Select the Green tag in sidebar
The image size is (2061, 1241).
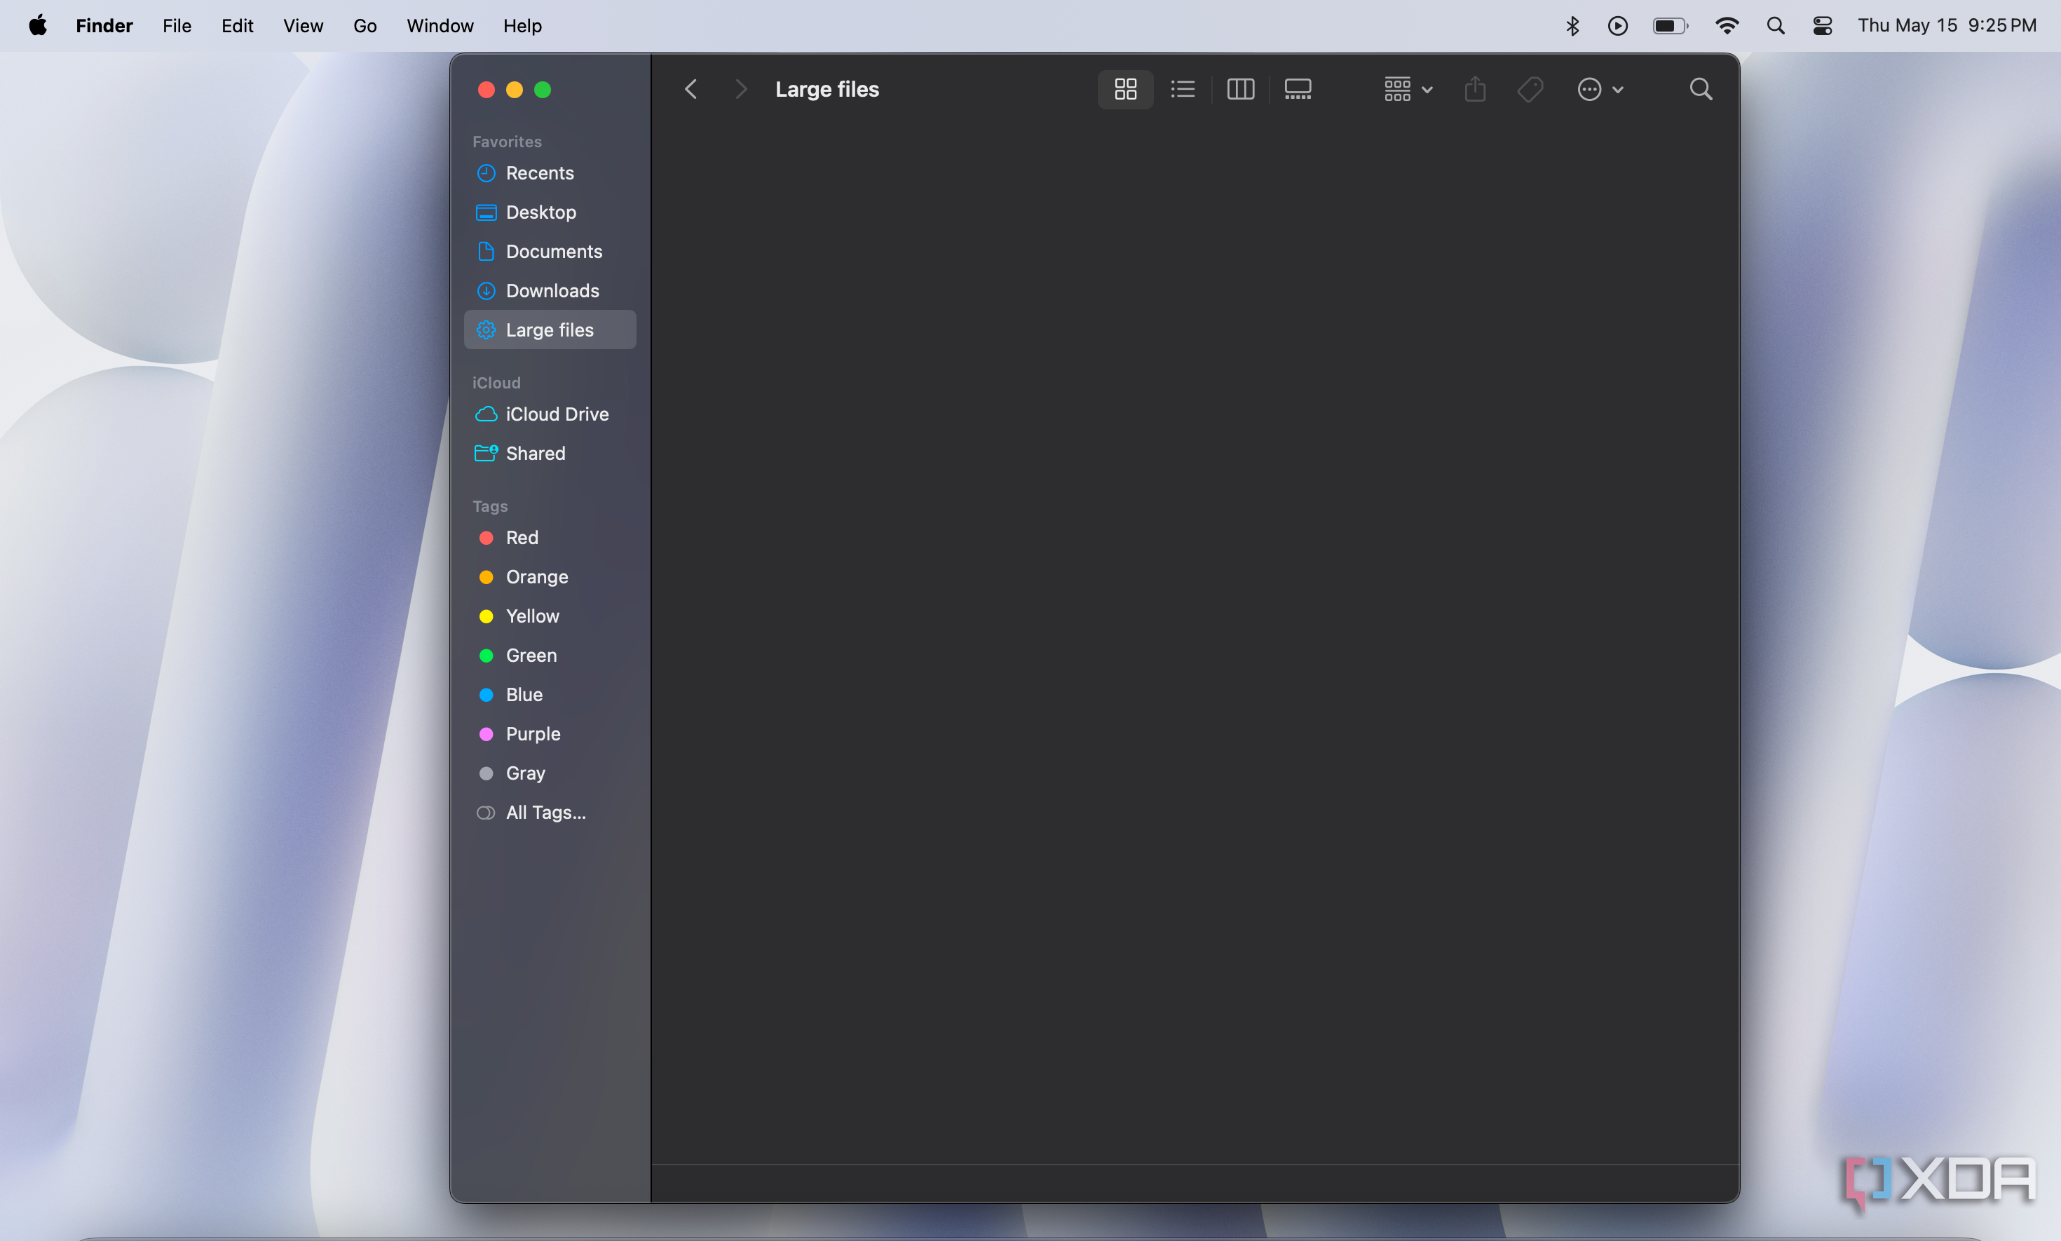click(x=550, y=656)
